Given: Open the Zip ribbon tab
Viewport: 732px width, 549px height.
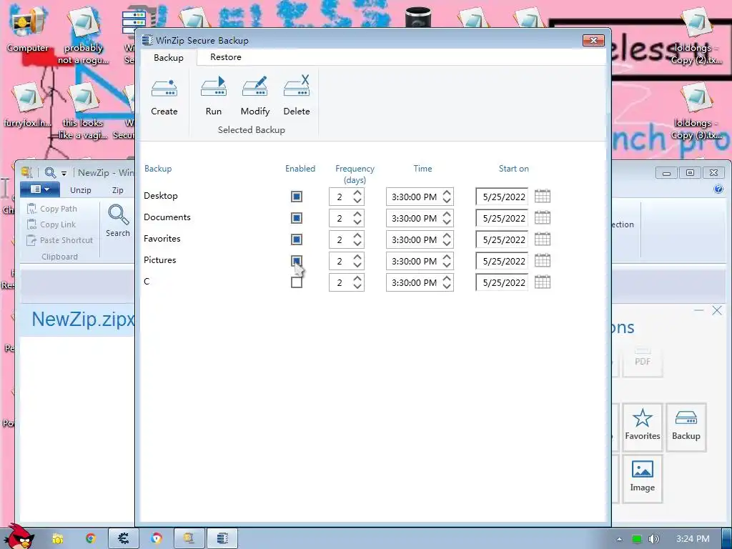Looking at the screenshot, I should coord(118,190).
